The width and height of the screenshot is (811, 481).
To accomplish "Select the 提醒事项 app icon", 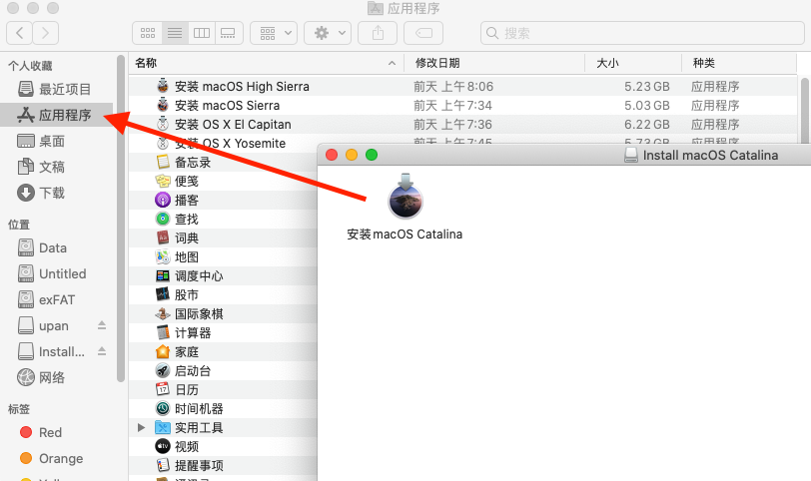I will (163, 465).
